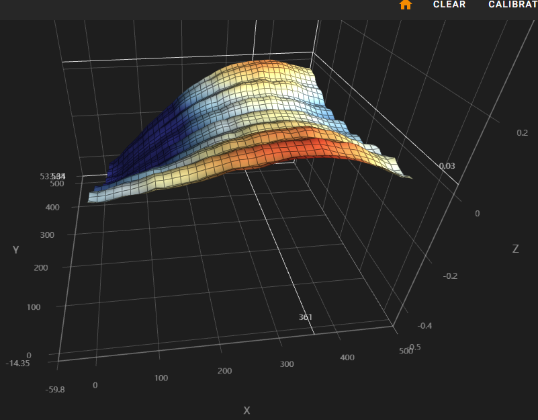Click the 400 X axis tick label
The height and width of the screenshot is (420, 538).
point(347,358)
